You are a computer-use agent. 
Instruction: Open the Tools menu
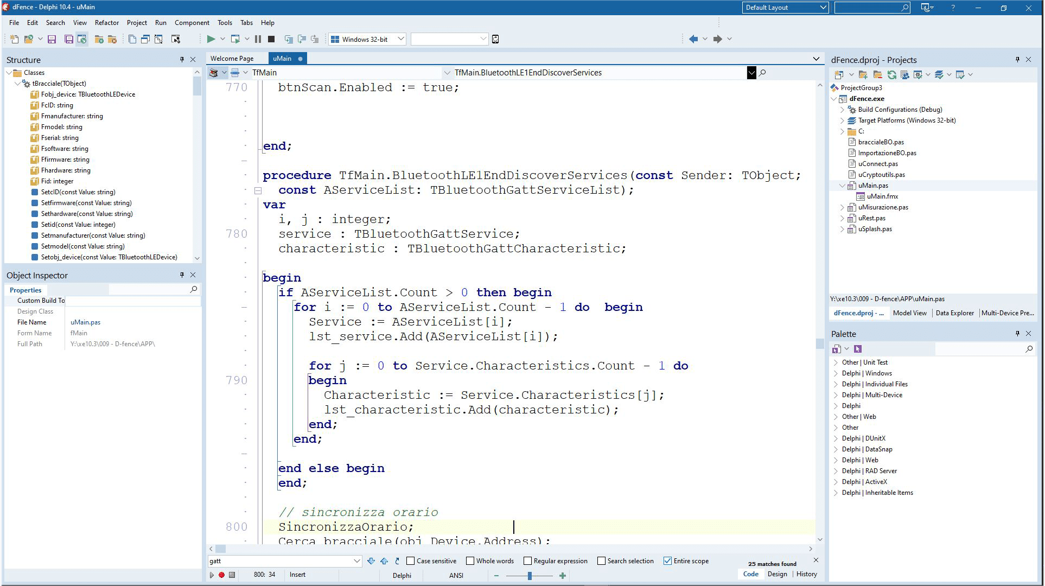[225, 23]
